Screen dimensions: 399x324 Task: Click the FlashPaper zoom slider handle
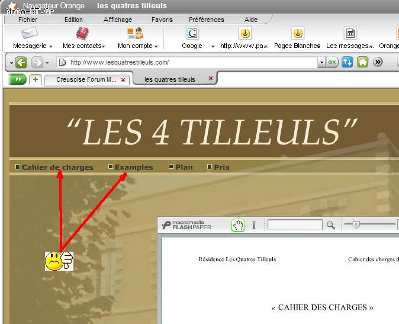[356, 224]
